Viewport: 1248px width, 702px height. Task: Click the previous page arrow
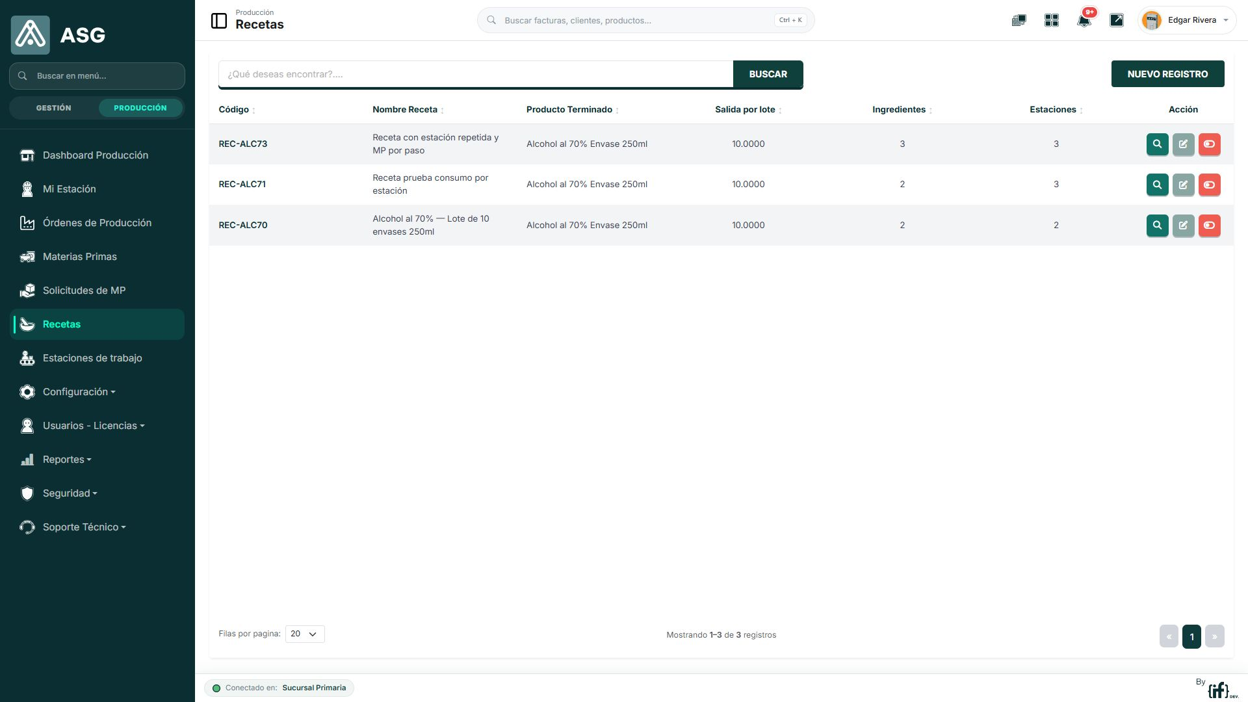1169,636
